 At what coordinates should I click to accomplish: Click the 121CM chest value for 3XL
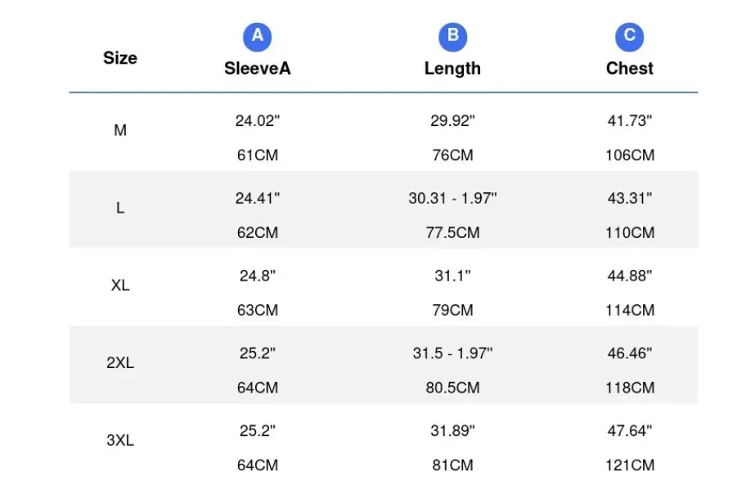coord(630,465)
